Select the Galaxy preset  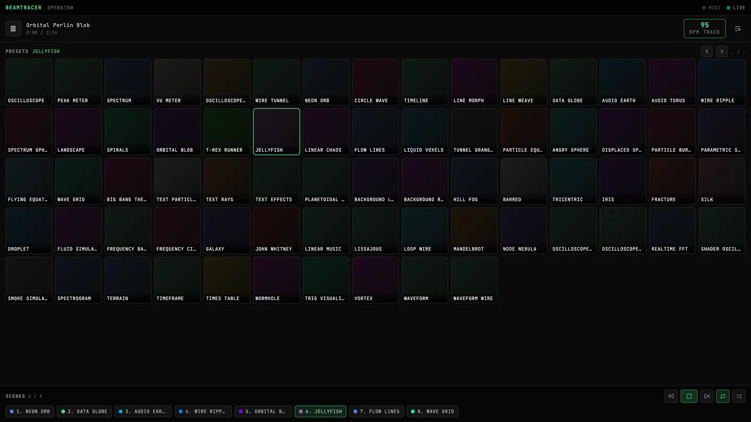(227, 231)
